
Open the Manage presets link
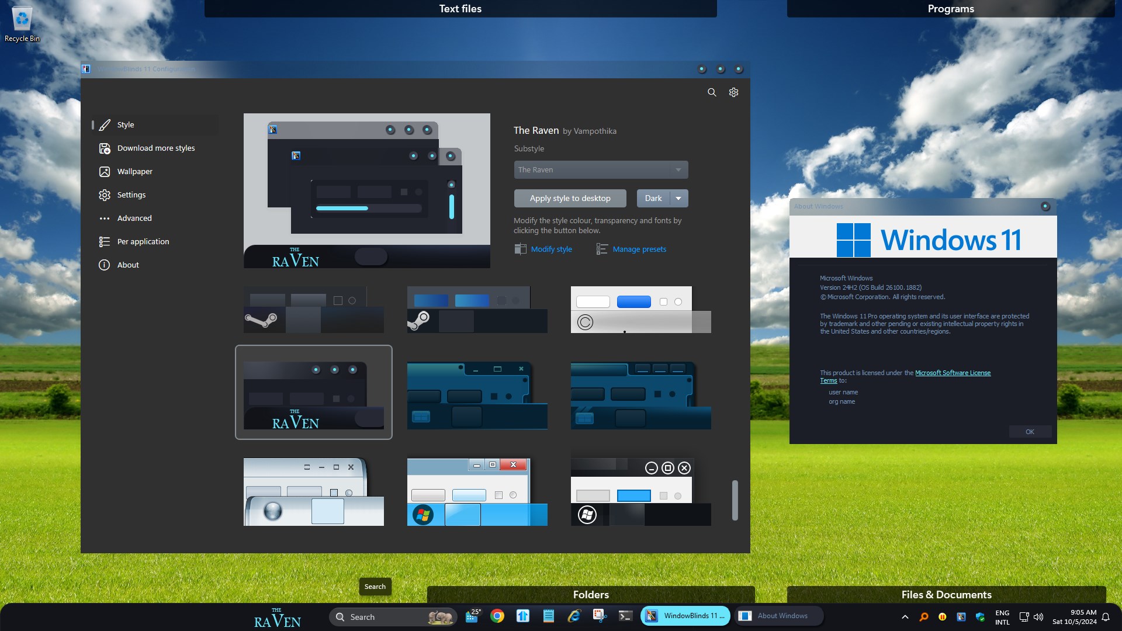tap(639, 249)
